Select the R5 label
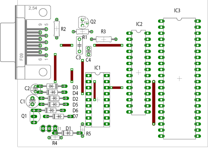Image resolution: width=208 pixels, height=150 pixels. [x=88, y=134]
